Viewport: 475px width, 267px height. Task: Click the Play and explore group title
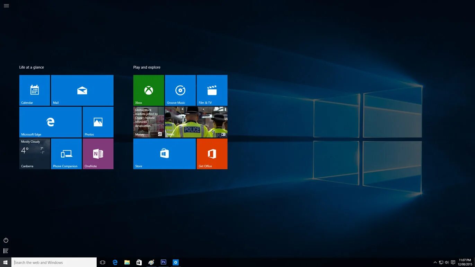[x=147, y=67]
